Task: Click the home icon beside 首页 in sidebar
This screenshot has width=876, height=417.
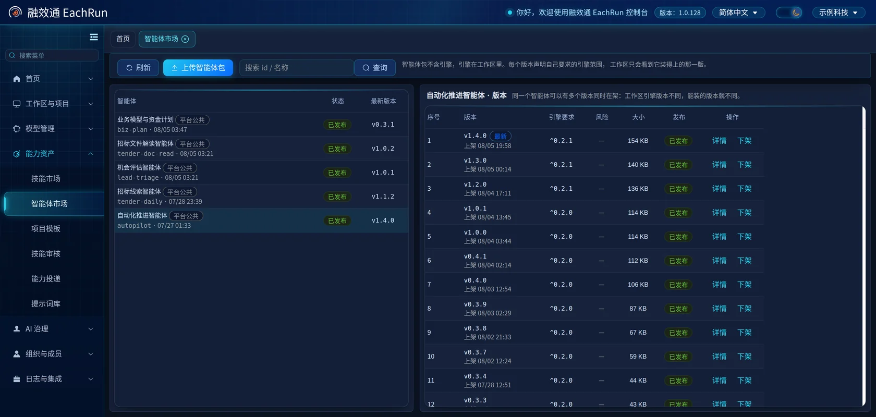Action: [17, 79]
